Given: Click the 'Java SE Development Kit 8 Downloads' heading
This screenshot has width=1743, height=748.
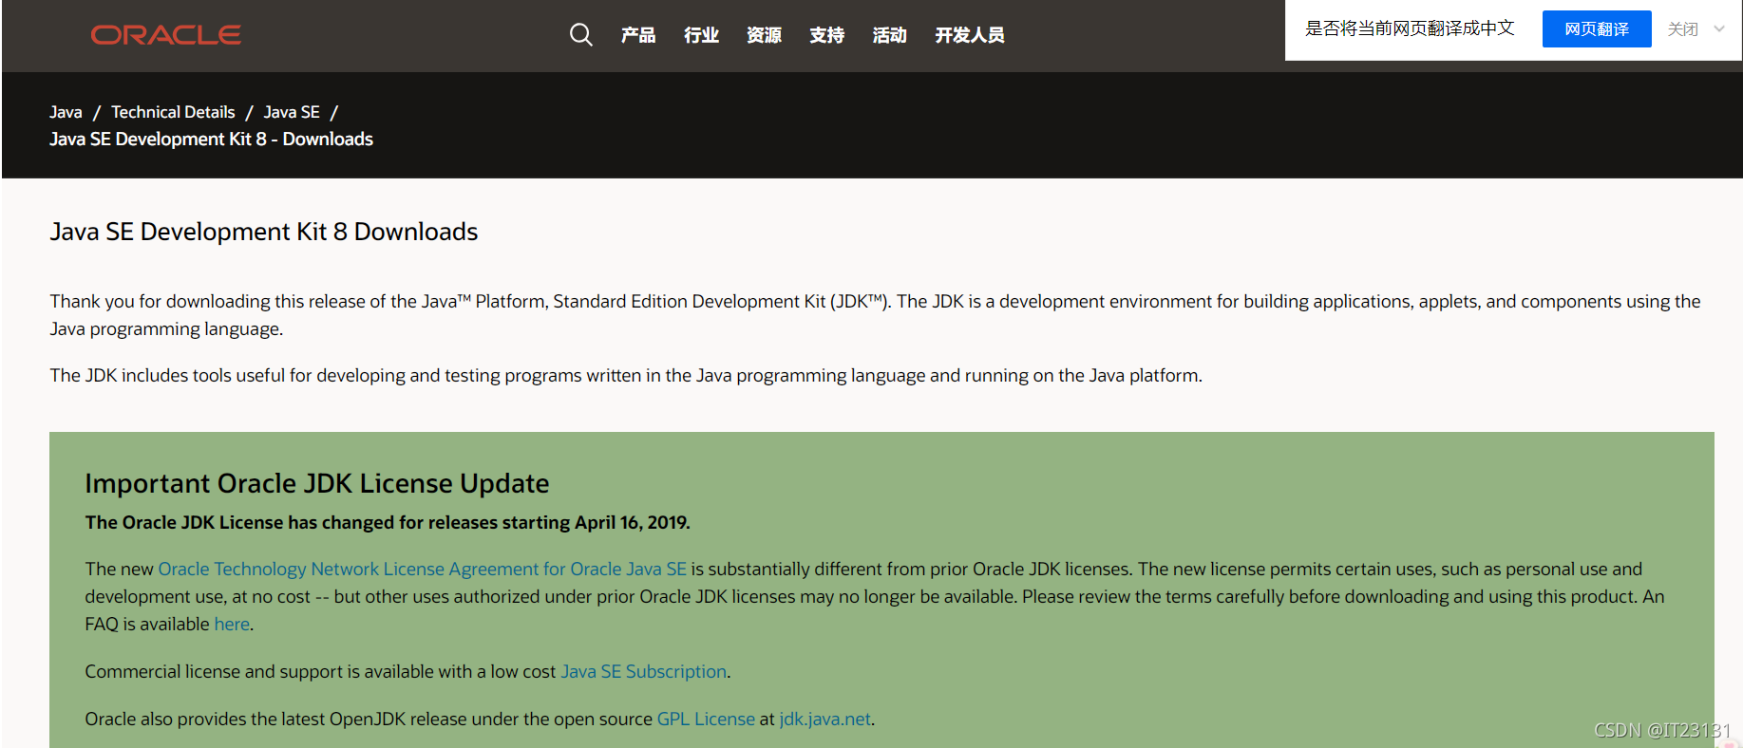Looking at the screenshot, I should (x=263, y=232).
